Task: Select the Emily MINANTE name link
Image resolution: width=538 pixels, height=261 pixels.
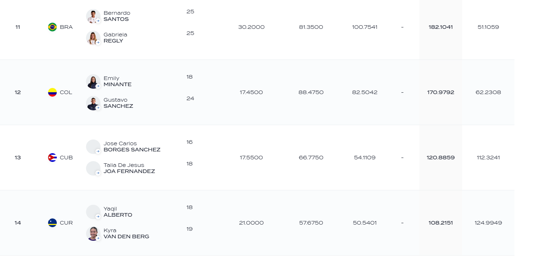Action: [118, 81]
